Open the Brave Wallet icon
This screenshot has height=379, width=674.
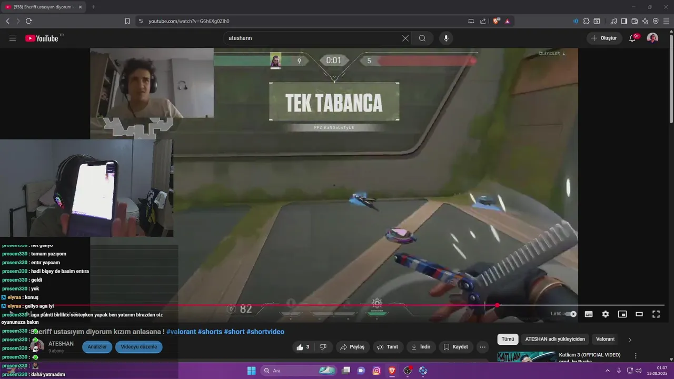pyautogui.click(x=635, y=21)
